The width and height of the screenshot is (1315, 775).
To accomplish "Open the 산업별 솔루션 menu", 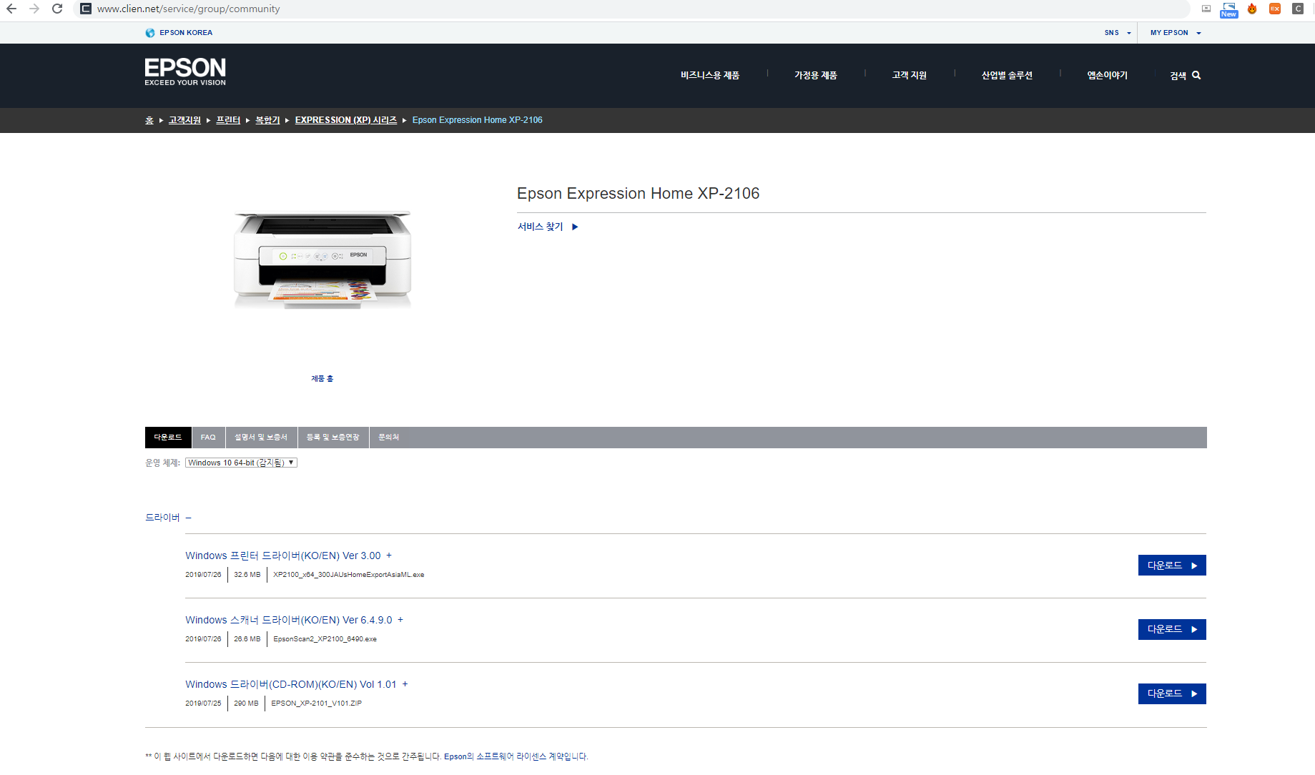I will point(1007,75).
